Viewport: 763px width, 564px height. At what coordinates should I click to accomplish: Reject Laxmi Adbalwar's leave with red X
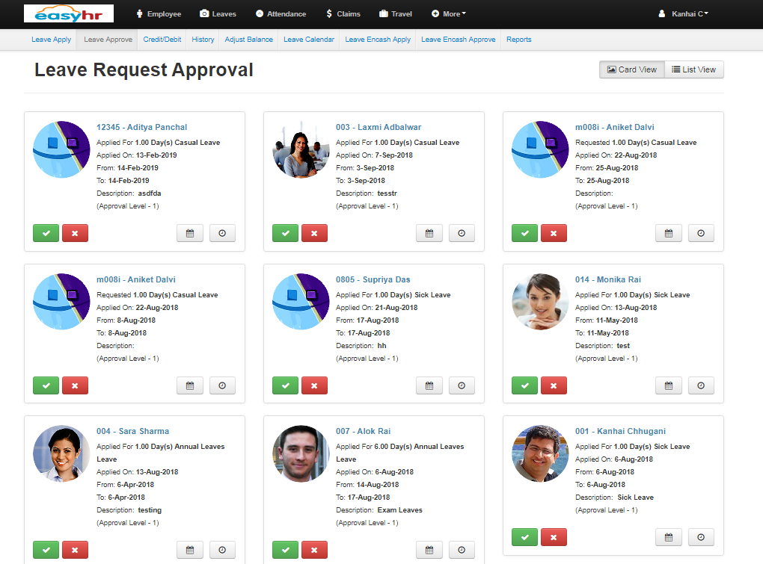click(x=314, y=233)
